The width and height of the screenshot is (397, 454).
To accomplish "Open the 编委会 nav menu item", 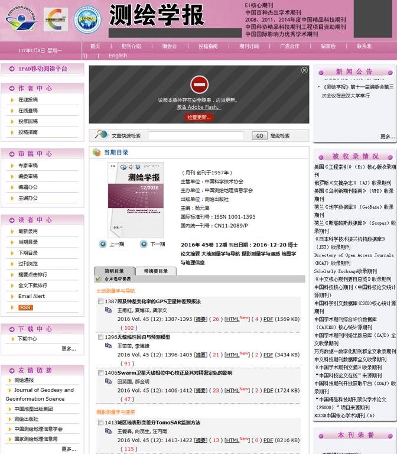I will coord(170,46).
